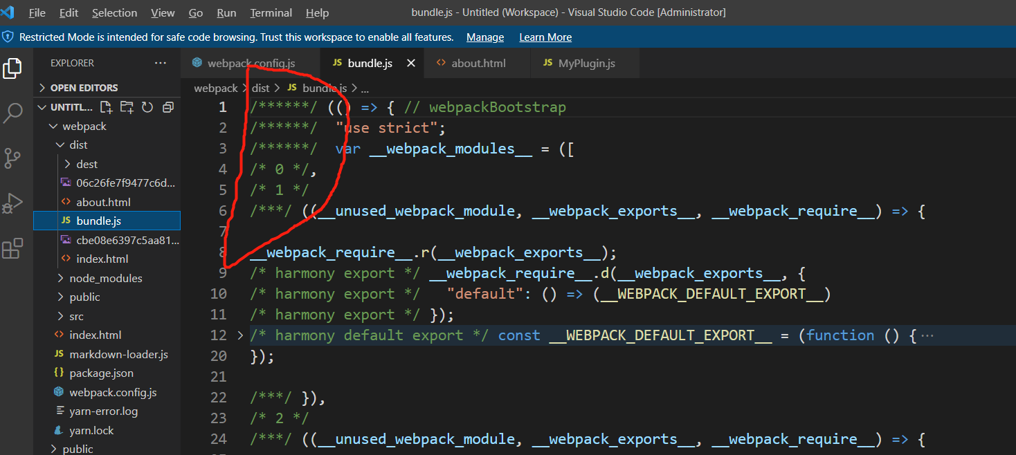
Task: Open Explorer more actions ellipsis
Action: [161, 63]
